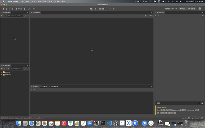Switch to the 控制台 tab

coord(44,86)
